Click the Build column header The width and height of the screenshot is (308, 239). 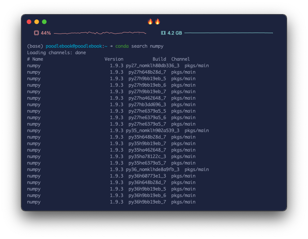tap(159, 59)
